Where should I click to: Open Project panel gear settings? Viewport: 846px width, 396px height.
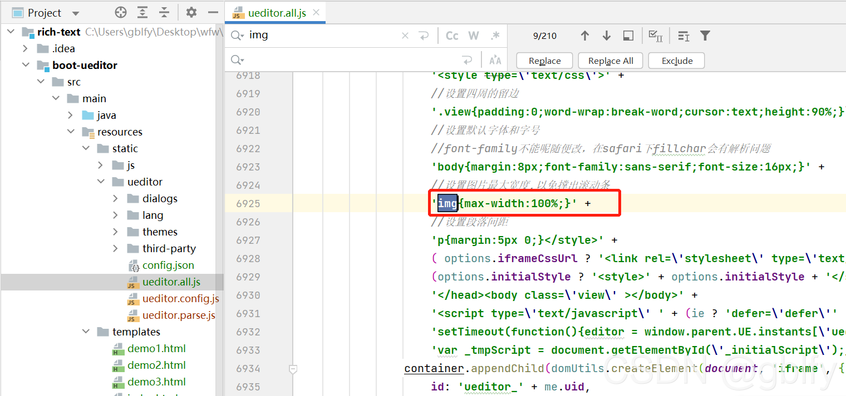191,12
